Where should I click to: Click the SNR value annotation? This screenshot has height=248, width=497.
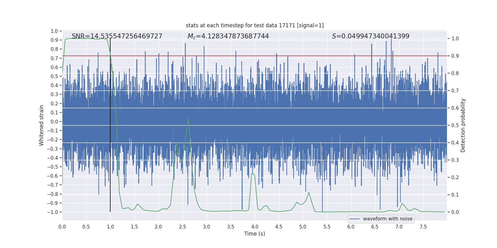coord(117,36)
